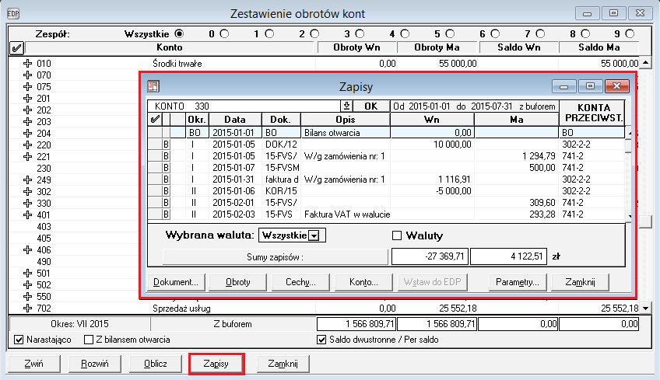660x380 pixels.
Task: Select team 3 radio button
Action: pos(360,33)
